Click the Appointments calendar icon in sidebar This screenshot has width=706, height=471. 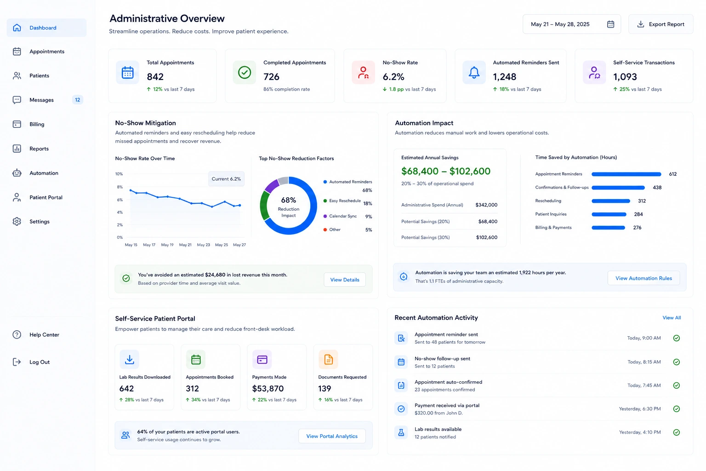tap(17, 52)
